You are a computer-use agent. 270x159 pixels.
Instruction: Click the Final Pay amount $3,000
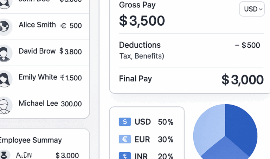[243, 80]
